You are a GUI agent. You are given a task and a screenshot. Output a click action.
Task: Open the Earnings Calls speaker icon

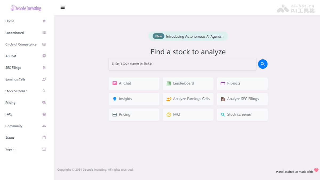44,79
